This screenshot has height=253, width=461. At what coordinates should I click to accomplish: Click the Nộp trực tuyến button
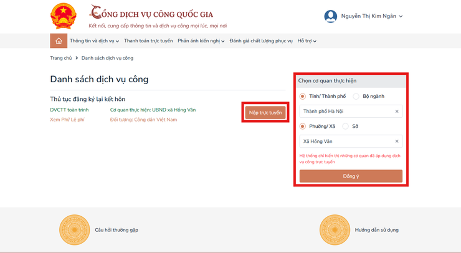(265, 113)
